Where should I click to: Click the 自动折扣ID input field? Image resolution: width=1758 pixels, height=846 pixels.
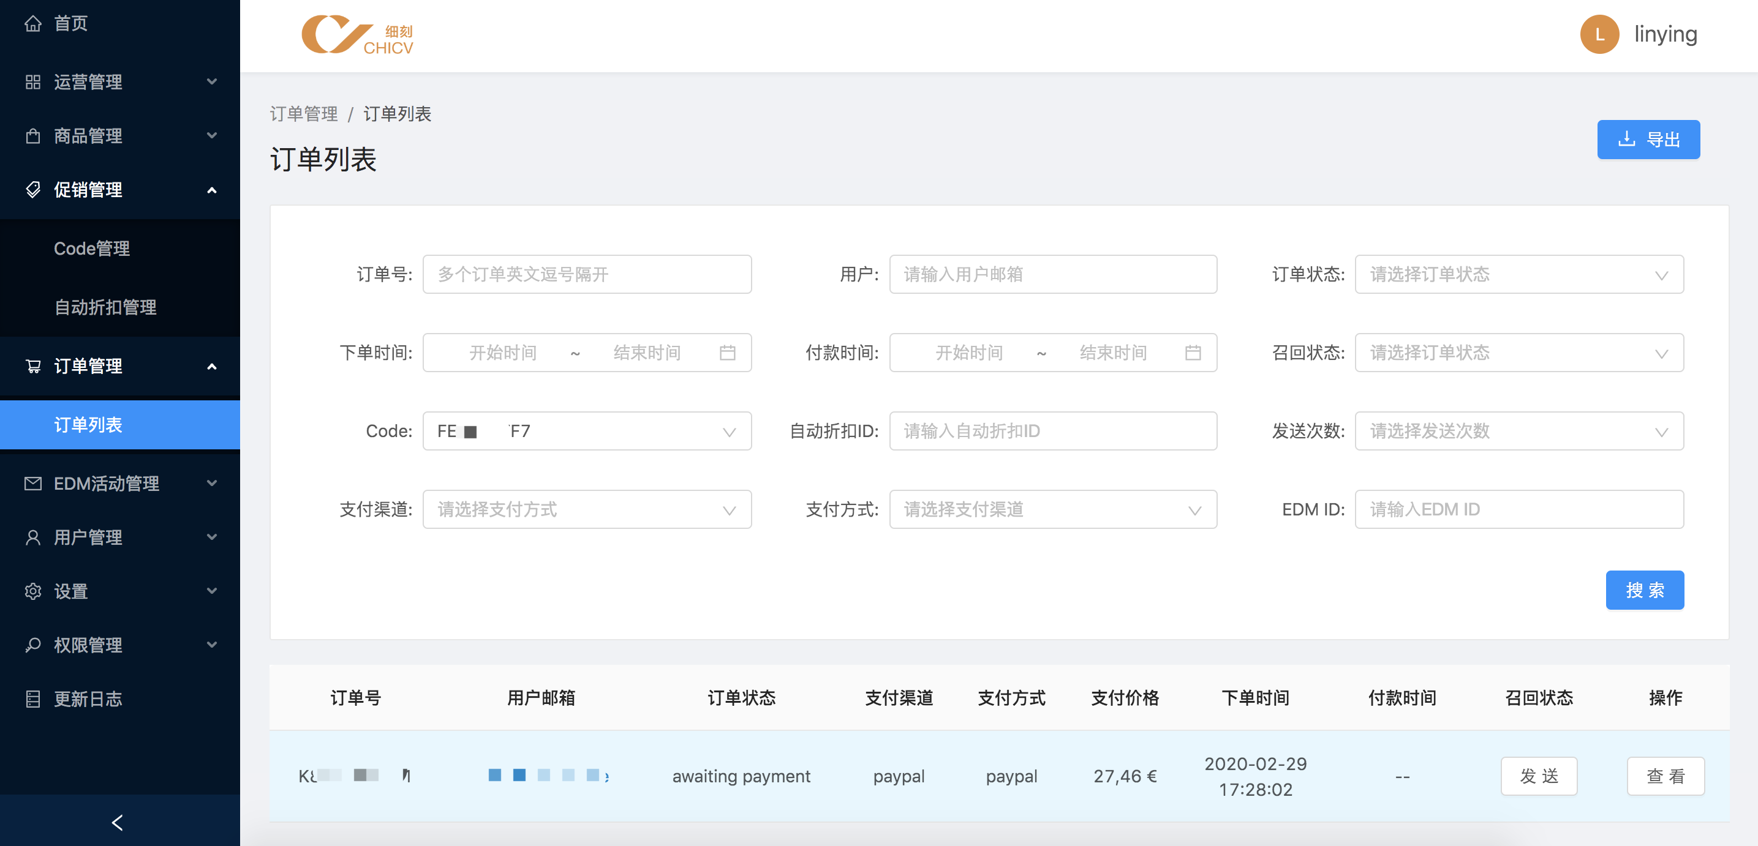tap(1053, 431)
